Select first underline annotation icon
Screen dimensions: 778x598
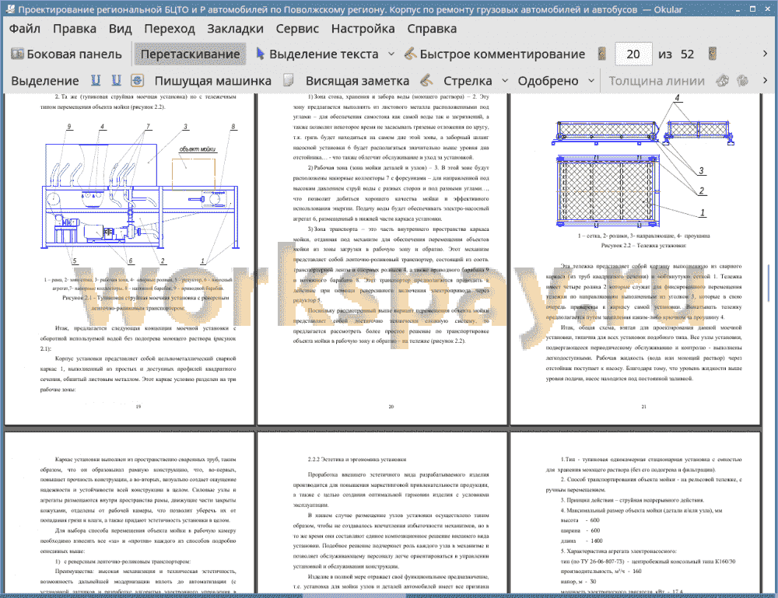(96, 80)
